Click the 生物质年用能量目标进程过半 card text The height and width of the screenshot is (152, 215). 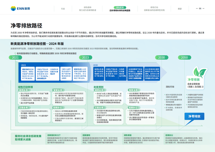[x=54, y=72]
